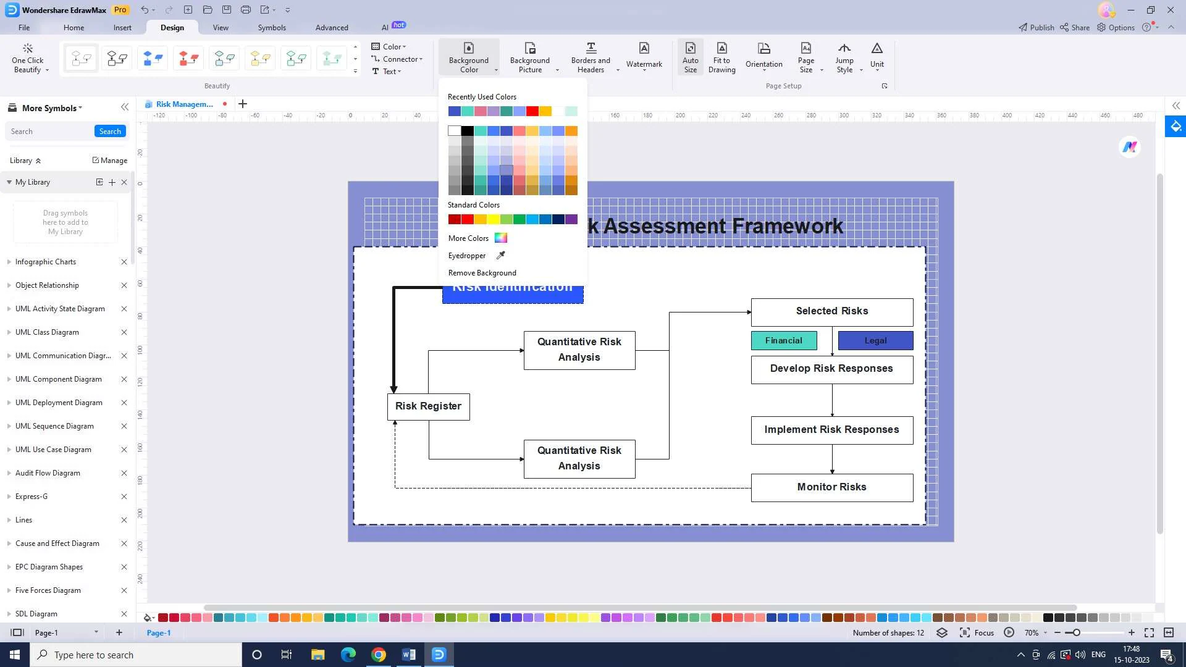Click Remove Background option

tap(482, 273)
